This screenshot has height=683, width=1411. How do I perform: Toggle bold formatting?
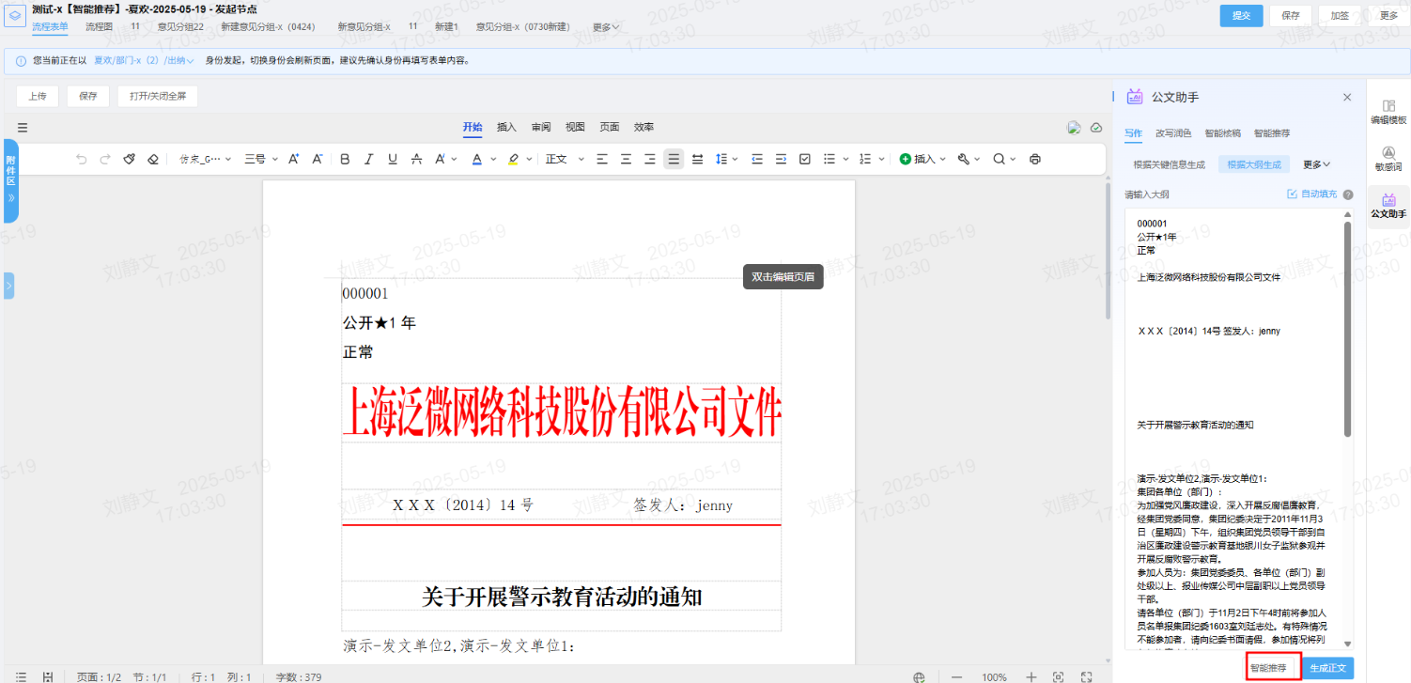pyautogui.click(x=345, y=159)
